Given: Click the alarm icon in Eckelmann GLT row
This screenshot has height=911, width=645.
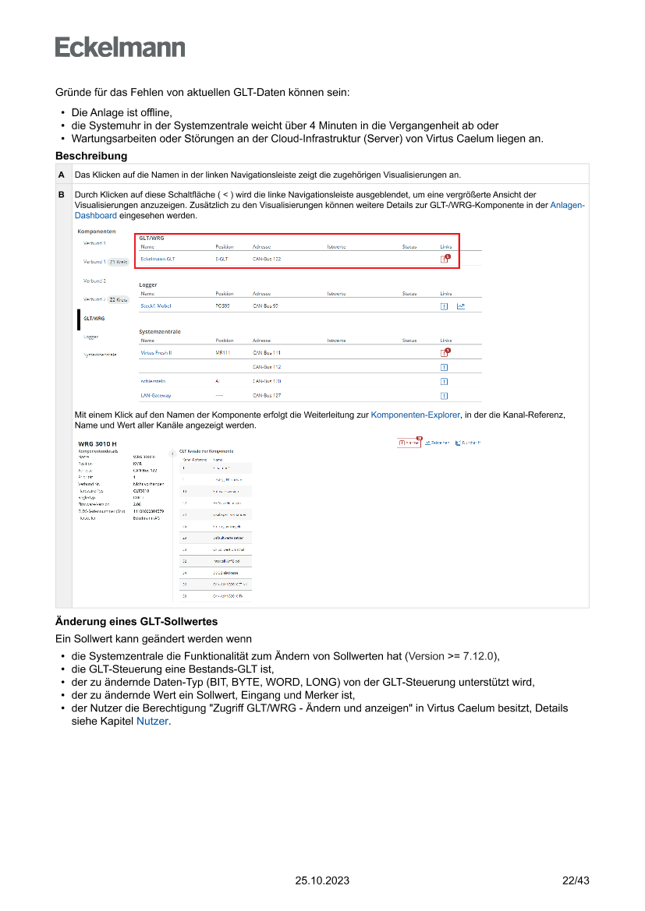Looking at the screenshot, I should [445, 259].
